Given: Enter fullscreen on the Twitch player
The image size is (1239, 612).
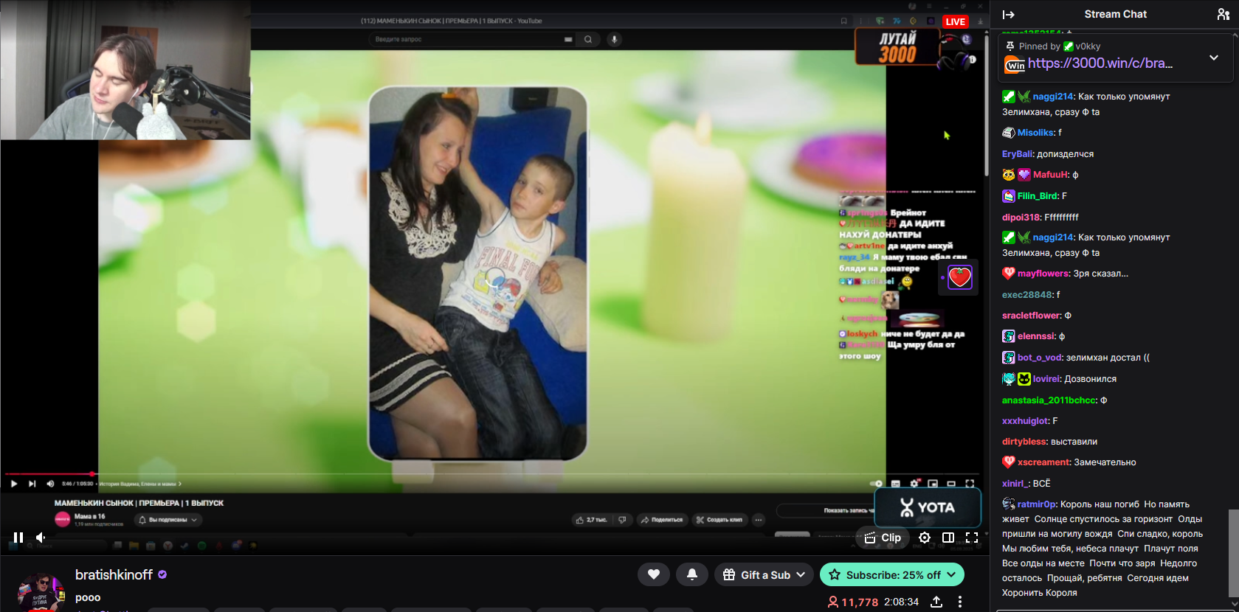Looking at the screenshot, I should click(972, 538).
